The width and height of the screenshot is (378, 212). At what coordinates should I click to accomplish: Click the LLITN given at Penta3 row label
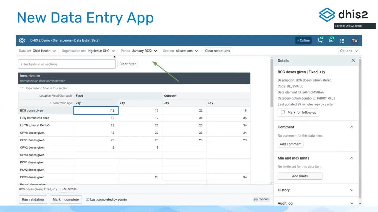35,125
